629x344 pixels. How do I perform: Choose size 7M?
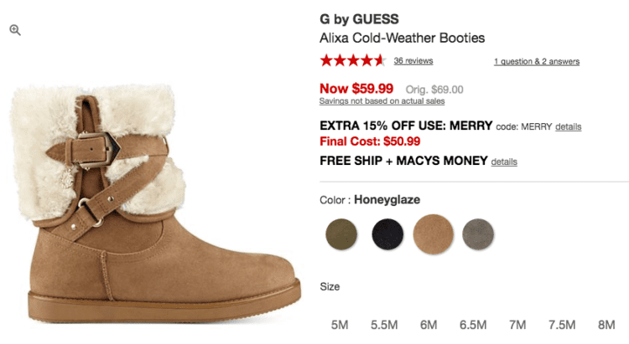tap(518, 325)
